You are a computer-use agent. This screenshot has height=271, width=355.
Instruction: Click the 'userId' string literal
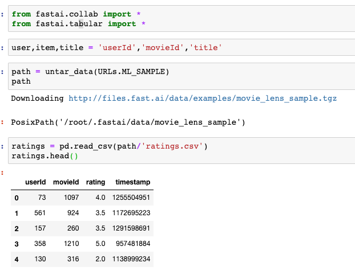click(x=117, y=48)
